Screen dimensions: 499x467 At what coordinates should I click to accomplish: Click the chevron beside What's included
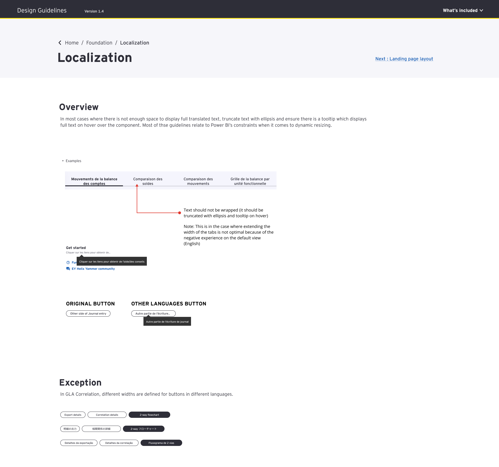[481, 10]
